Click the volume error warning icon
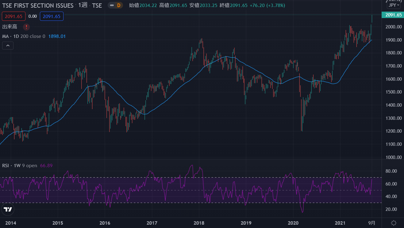 pyautogui.click(x=26, y=27)
